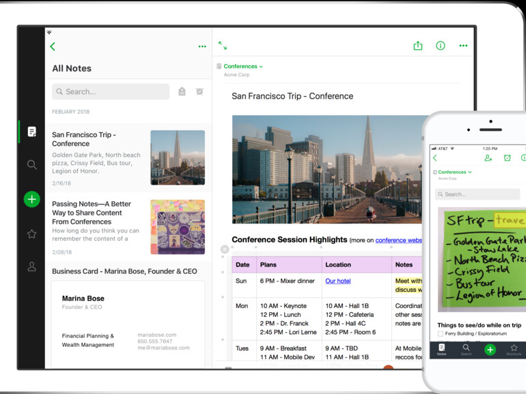Image resolution: width=526 pixels, height=394 pixels.
Task: Tap the back arrow on the phone
Action: pos(435,157)
